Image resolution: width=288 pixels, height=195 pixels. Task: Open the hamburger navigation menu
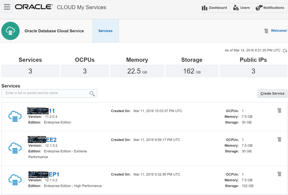coord(7,7)
